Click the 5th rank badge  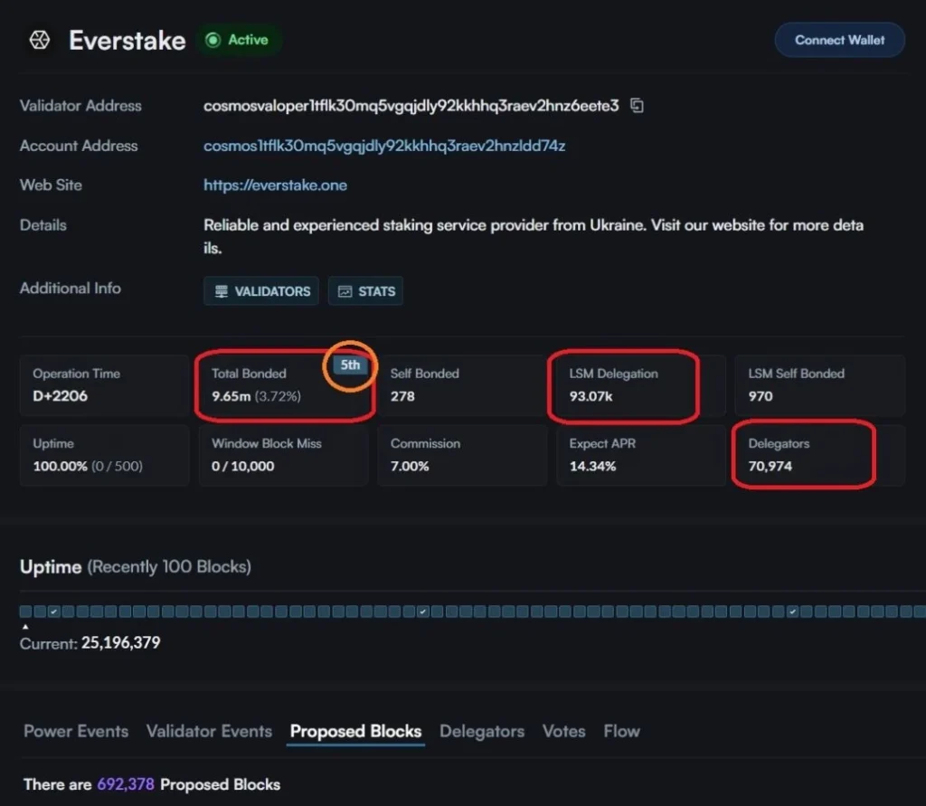tap(350, 365)
